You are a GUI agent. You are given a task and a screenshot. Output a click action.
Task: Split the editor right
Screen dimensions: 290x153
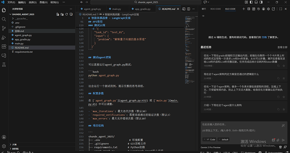coord(188,9)
